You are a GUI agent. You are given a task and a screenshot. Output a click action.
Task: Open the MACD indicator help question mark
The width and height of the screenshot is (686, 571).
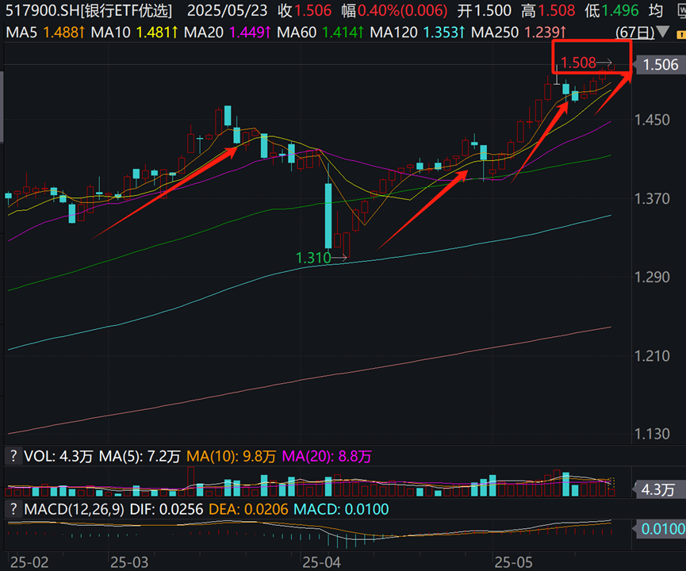coord(13,509)
